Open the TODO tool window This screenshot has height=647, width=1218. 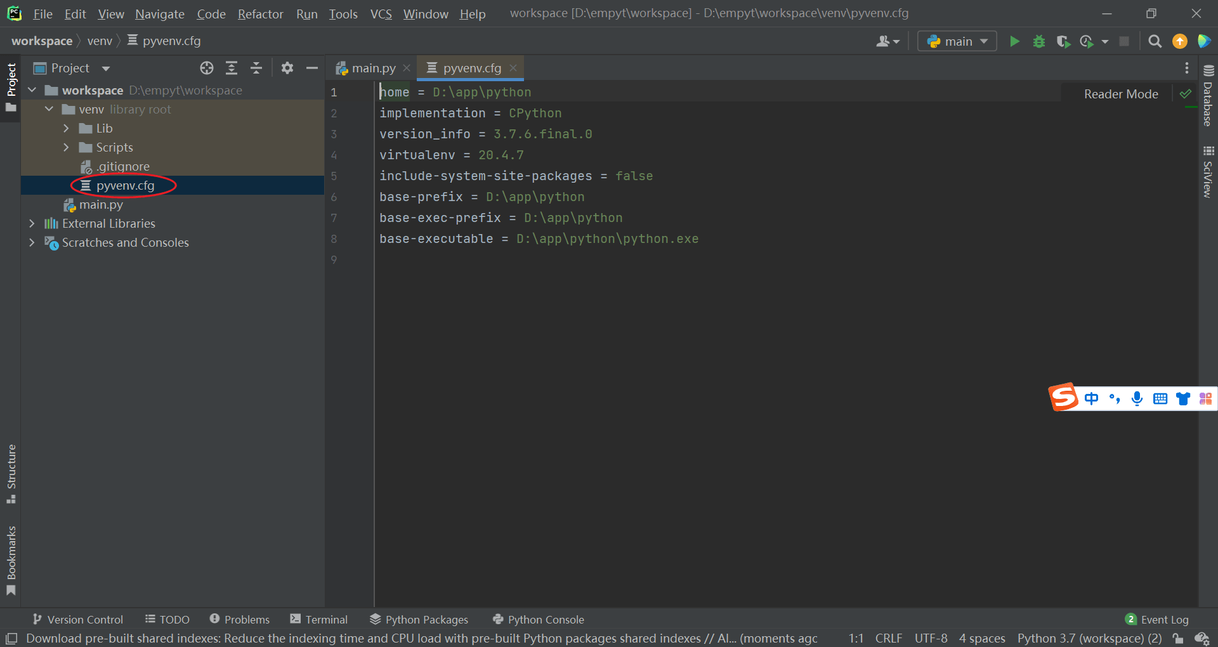pos(167,620)
